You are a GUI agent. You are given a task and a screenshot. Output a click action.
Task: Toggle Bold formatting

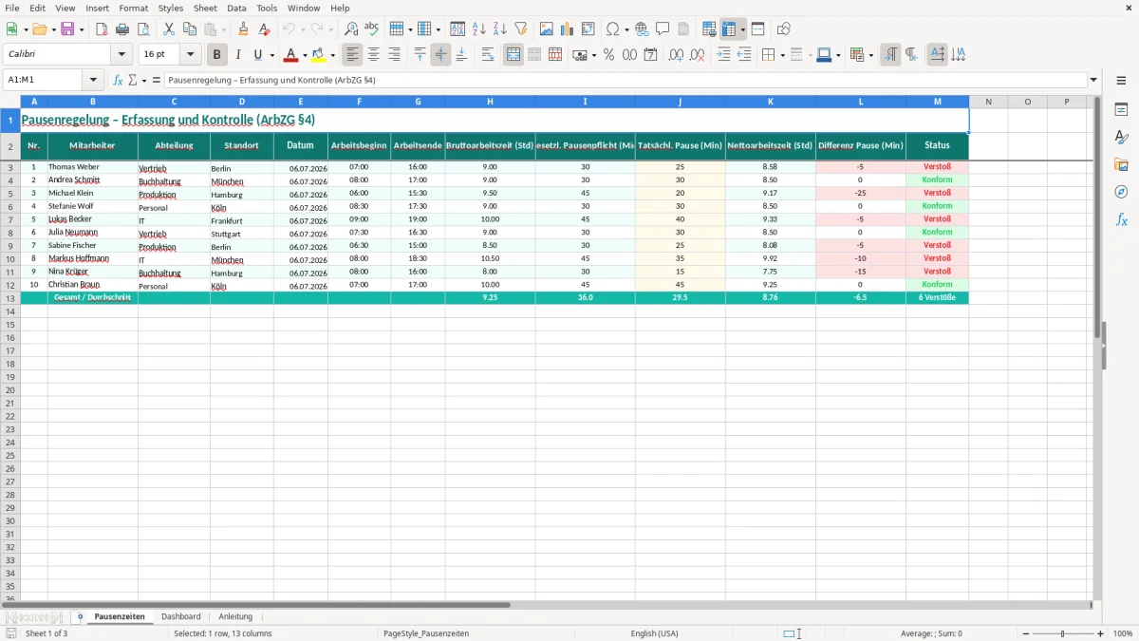click(216, 55)
